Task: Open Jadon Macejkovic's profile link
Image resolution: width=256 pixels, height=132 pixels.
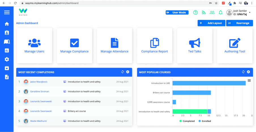Action: click(x=39, y=82)
